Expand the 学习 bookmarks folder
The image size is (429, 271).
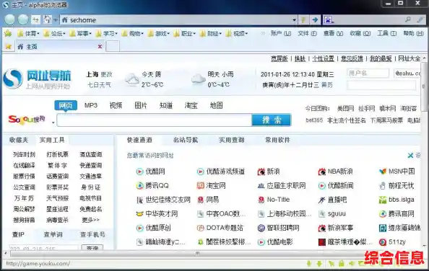click(x=106, y=34)
